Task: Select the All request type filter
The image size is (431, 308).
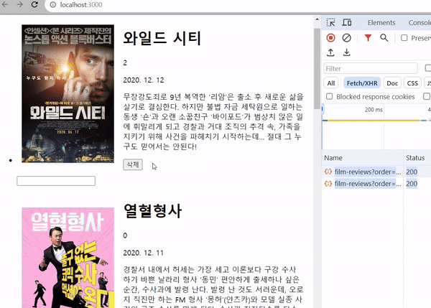Action: point(331,83)
